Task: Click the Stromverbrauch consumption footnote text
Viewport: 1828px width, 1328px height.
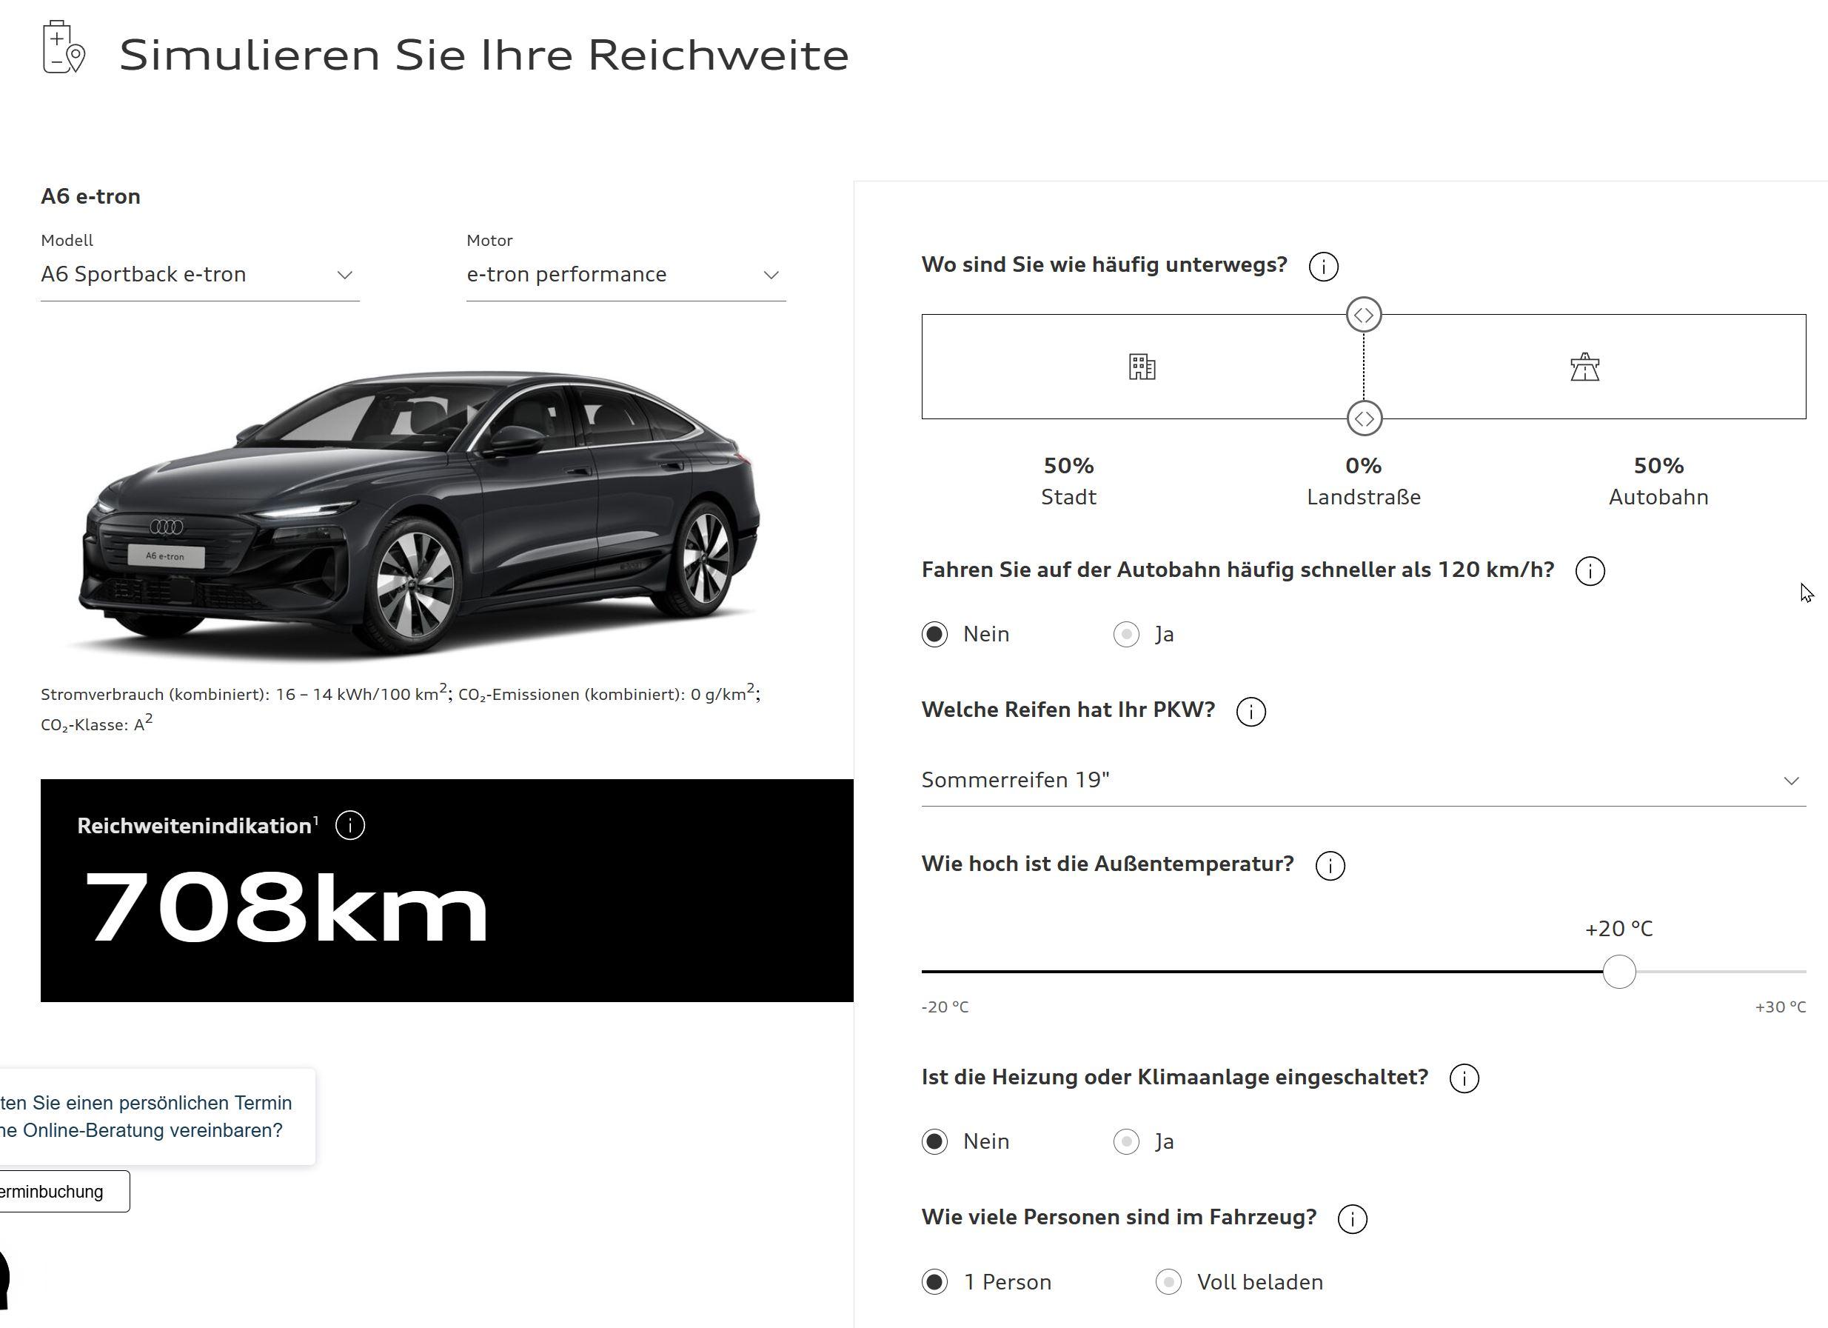Action: tap(401, 709)
